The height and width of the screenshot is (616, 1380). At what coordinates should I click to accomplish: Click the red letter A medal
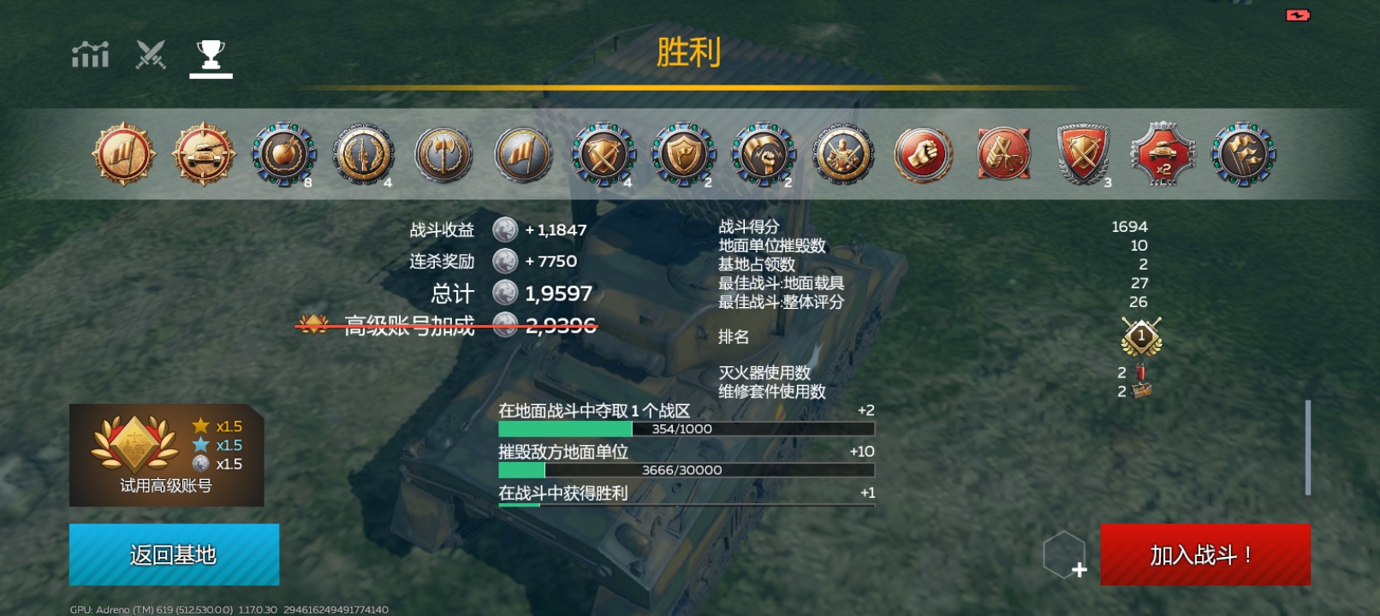click(x=1003, y=155)
